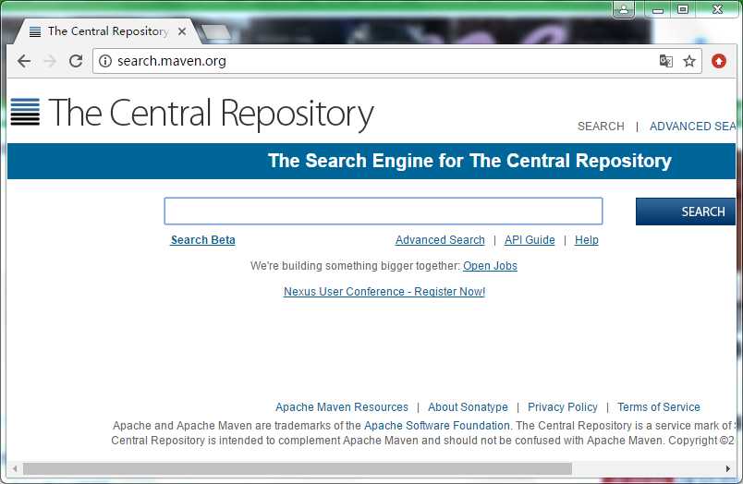Open Apache Maven Resources footer link
The width and height of the screenshot is (743, 484).
[x=342, y=407]
